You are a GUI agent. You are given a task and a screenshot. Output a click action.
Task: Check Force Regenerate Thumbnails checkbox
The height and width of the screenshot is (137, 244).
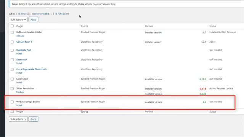click(x=12, y=69)
